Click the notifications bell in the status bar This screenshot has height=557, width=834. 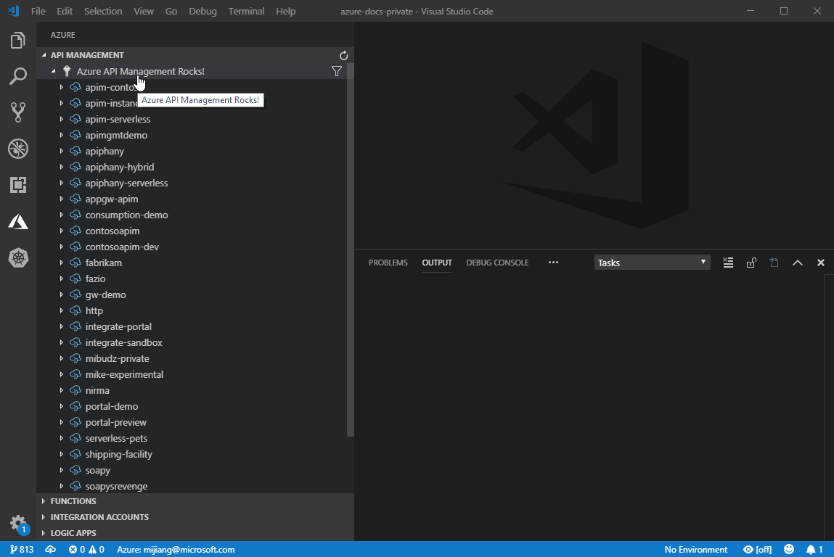(812, 549)
